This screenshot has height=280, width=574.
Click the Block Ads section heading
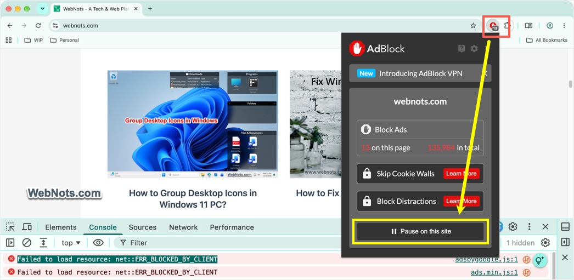coord(391,129)
